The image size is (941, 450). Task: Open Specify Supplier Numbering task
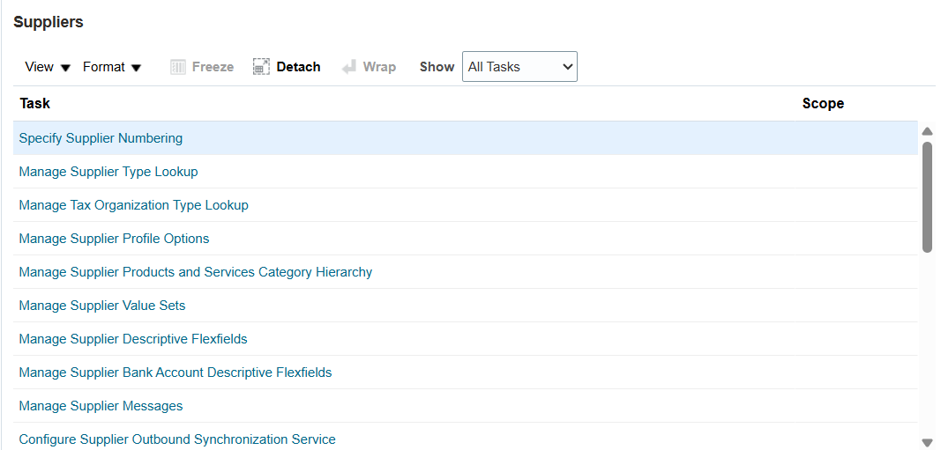coord(101,138)
